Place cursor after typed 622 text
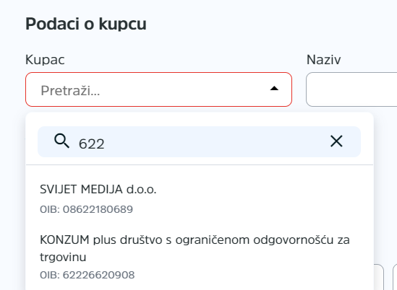The image size is (397, 290). (105, 144)
